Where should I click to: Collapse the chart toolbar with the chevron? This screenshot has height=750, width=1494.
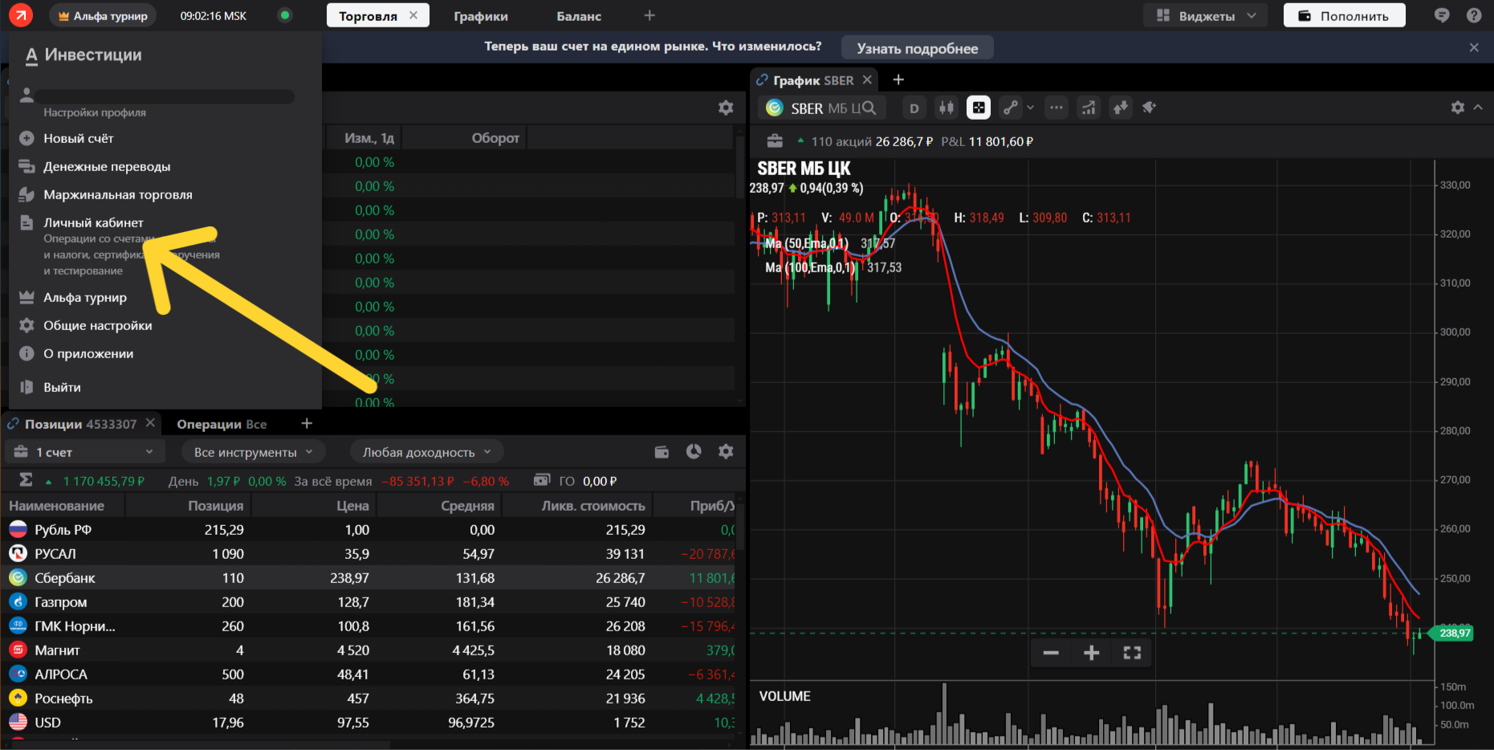click(x=1478, y=108)
